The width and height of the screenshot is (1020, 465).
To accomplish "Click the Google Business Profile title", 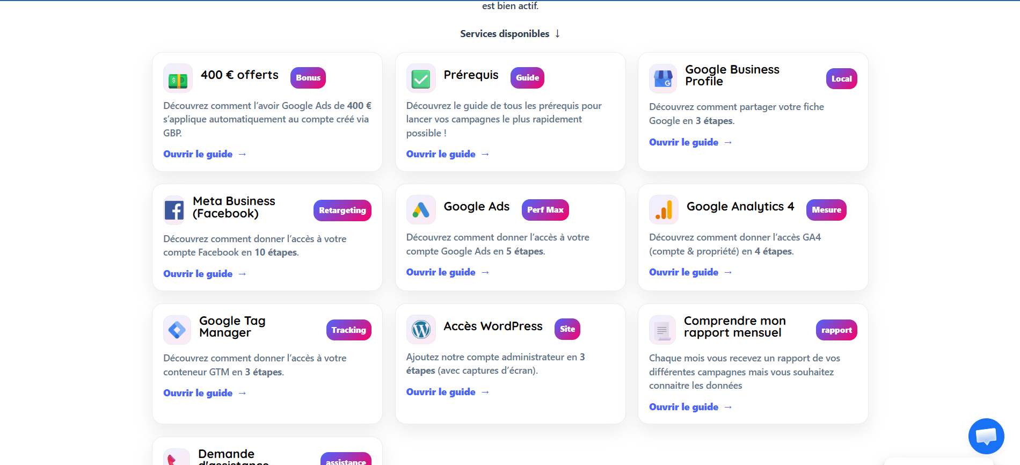I will [732, 76].
